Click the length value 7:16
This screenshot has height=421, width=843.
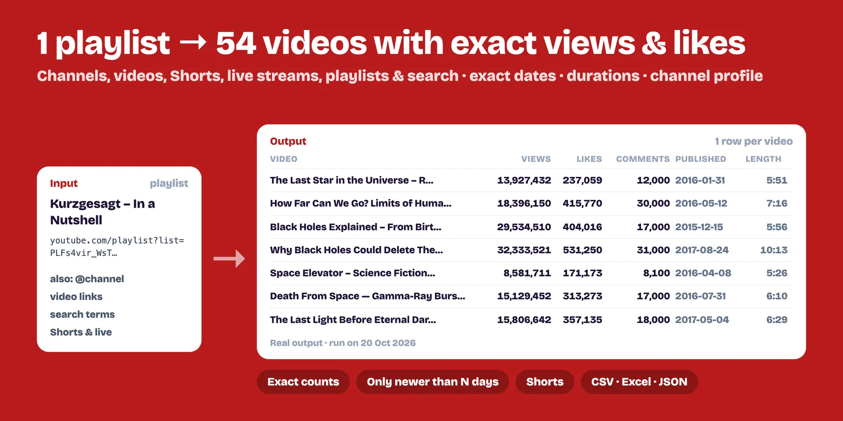coord(777,203)
